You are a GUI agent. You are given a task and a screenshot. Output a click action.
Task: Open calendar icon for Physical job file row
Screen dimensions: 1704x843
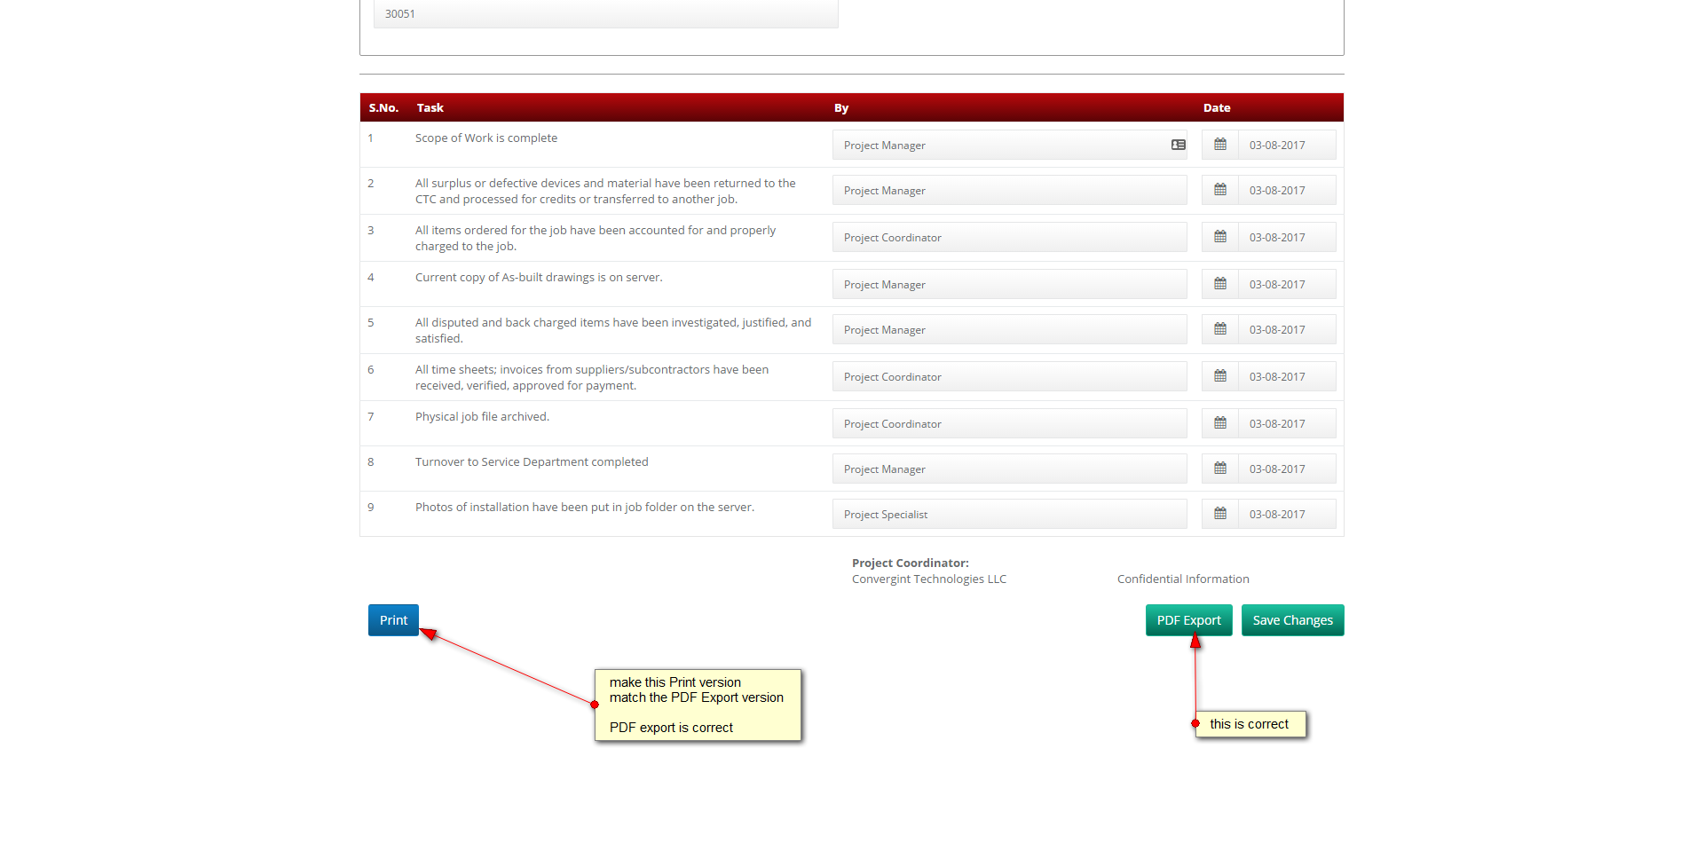pyautogui.click(x=1220, y=423)
